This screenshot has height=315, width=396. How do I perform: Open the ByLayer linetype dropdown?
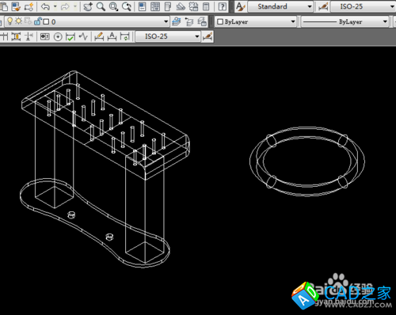[x=345, y=21]
